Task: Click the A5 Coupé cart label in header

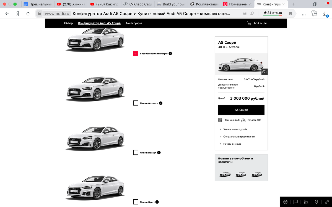Action: point(260,23)
